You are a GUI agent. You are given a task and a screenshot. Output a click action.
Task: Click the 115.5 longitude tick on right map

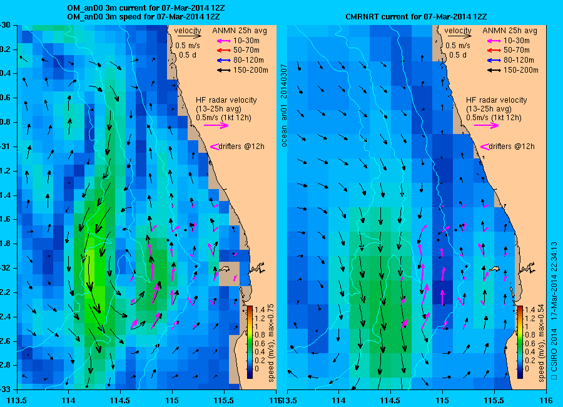pyautogui.click(x=494, y=400)
